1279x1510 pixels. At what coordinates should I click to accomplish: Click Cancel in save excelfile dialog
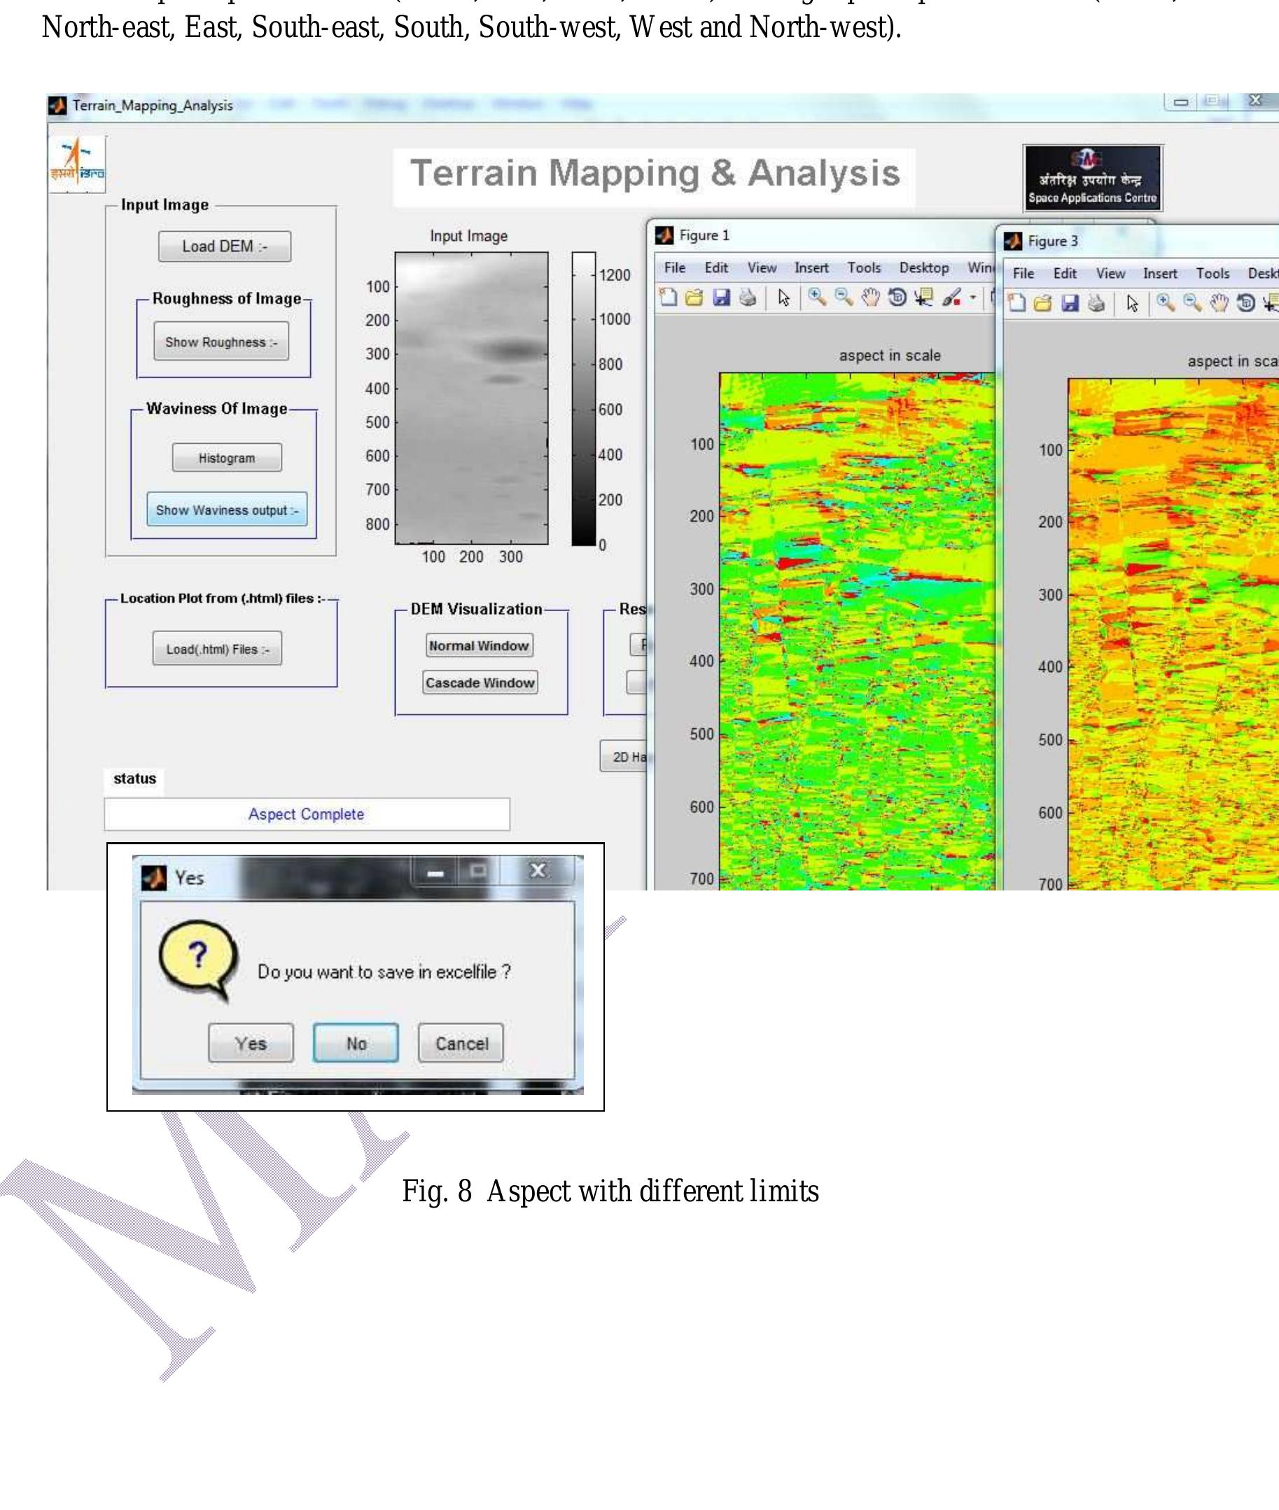click(461, 1043)
